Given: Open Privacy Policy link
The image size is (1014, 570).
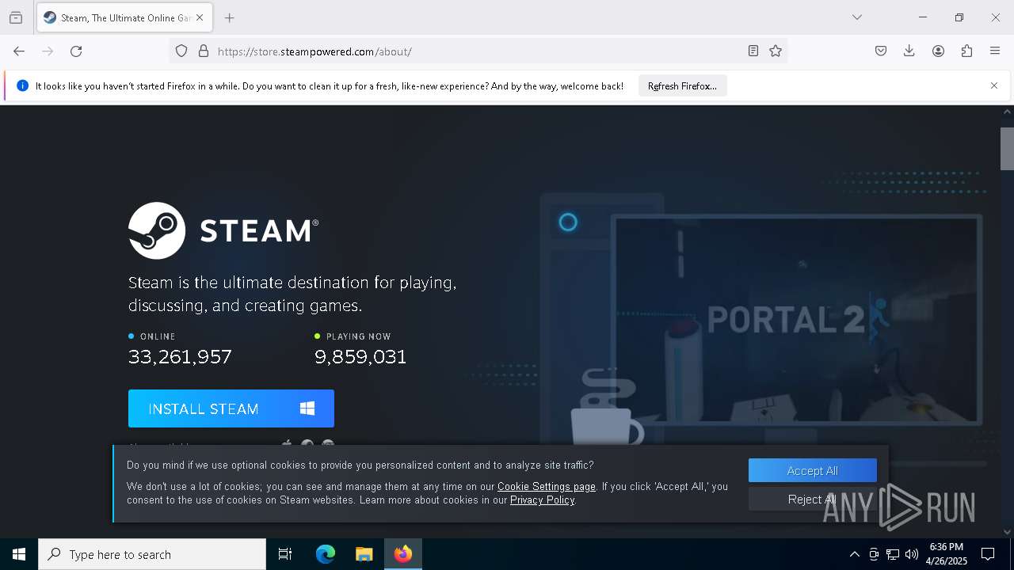Looking at the screenshot, I should [x=543, y=500].
